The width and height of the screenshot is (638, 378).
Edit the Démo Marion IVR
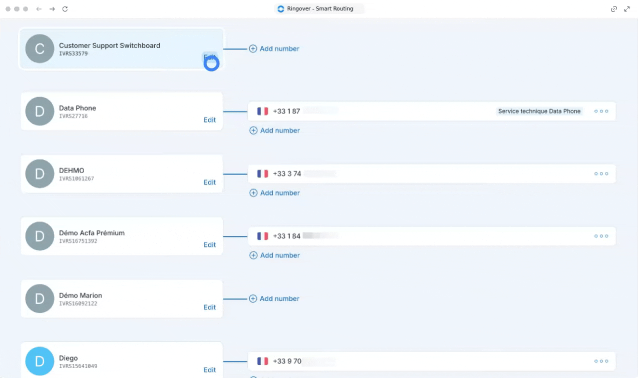[x=210, y=307]
